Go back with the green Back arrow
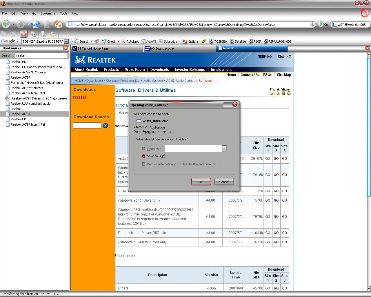 pos(6,24)
